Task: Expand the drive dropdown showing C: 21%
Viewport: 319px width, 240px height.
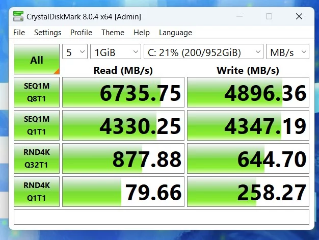Action: (x=203, y=51)
